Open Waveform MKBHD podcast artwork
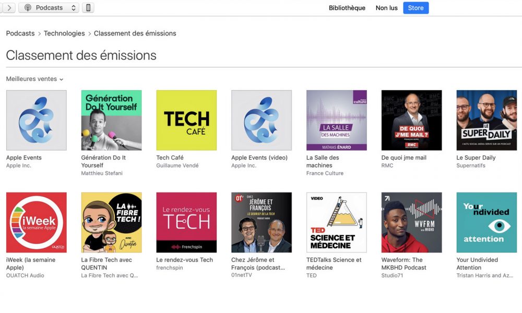The image size is (522, 313). 411,222
